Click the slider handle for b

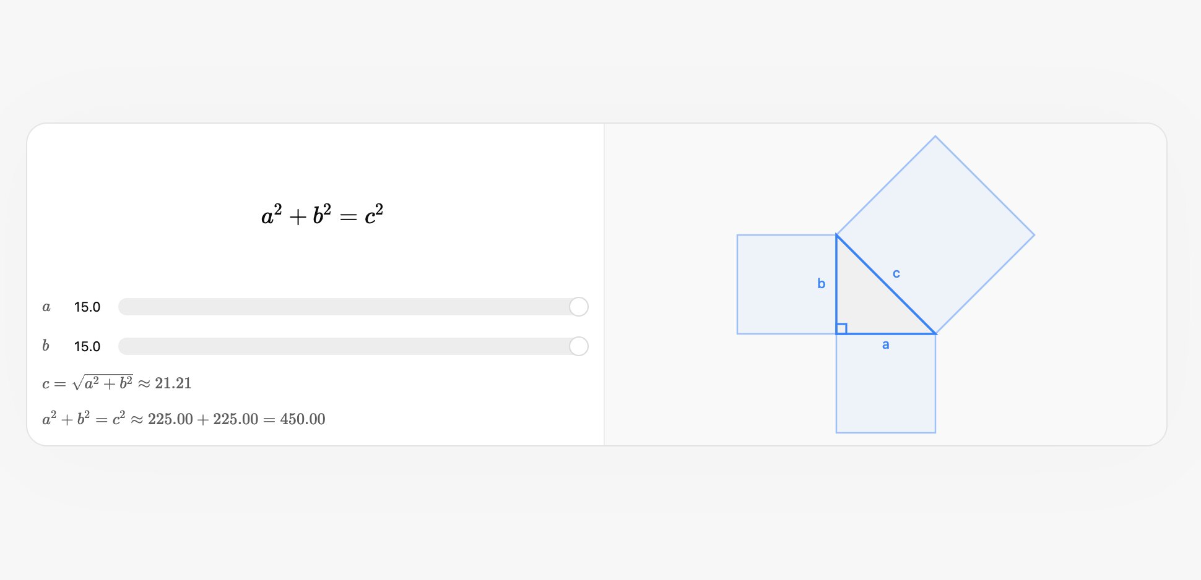tap(578, 346)
